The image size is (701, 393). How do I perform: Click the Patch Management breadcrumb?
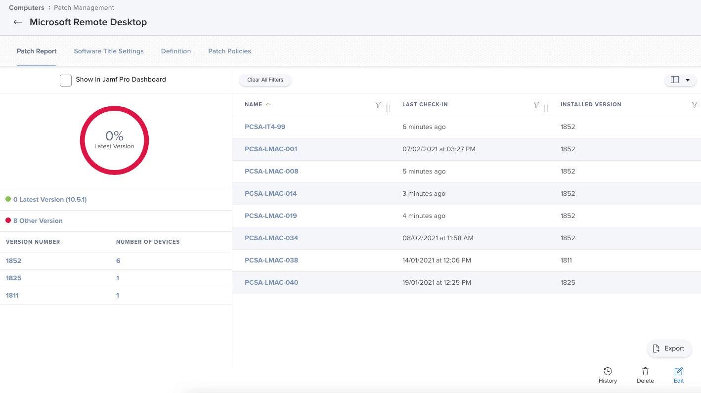(84, 8)
